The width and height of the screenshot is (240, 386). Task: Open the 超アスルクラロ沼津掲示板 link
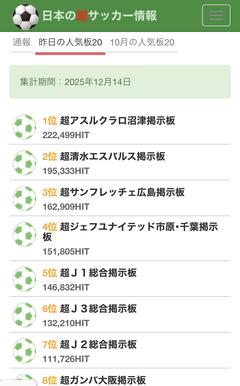[117, 121]
